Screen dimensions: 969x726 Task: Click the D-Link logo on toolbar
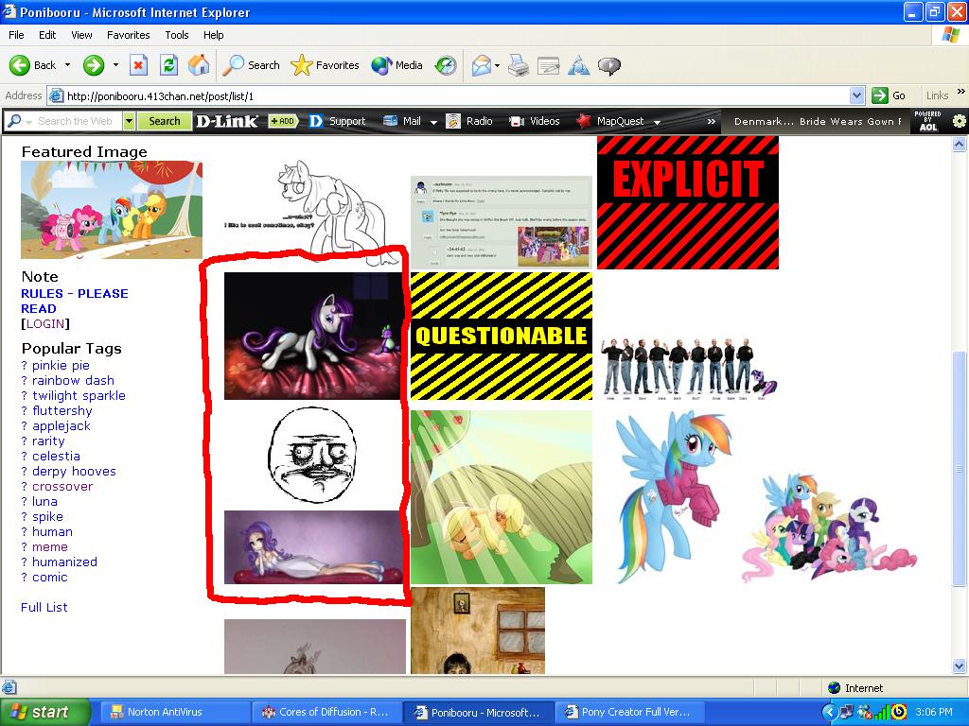pyautogui.click(x=227, y=121)
